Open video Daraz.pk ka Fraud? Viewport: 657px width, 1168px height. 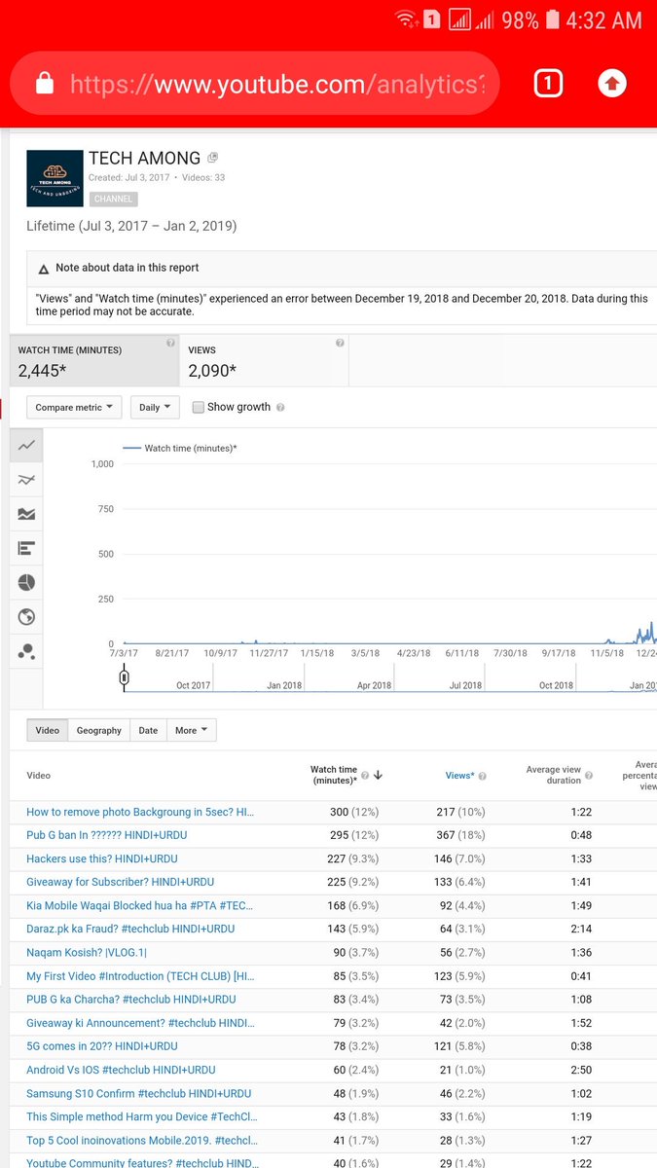pos(130,929)
